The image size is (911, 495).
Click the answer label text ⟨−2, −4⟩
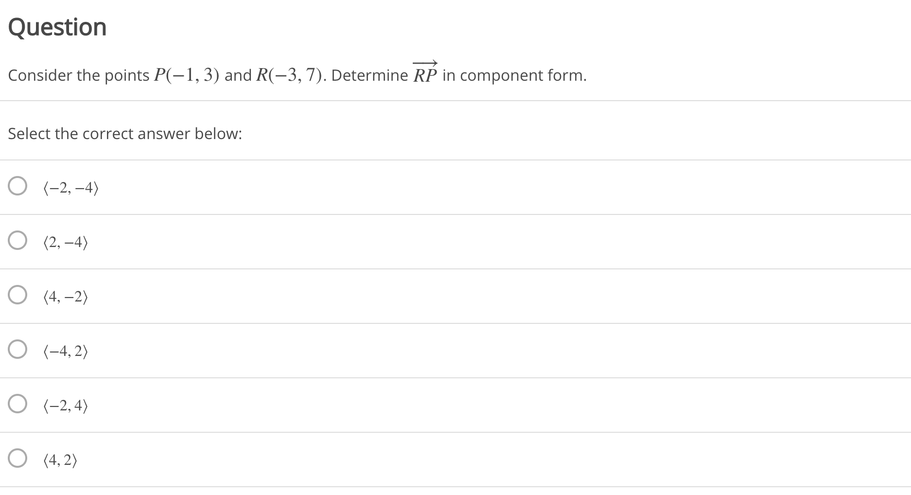pyautogui.click(x=70, y=187)
